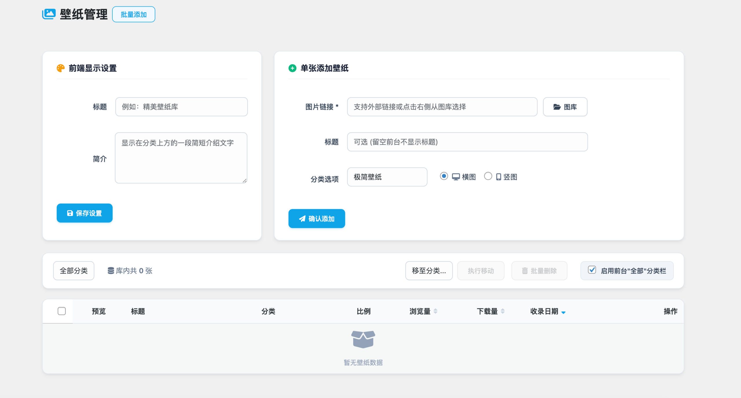Viewport: 741px width, 398px height.
Task: Click the 执行移动 button
Action: click(481, 271)
